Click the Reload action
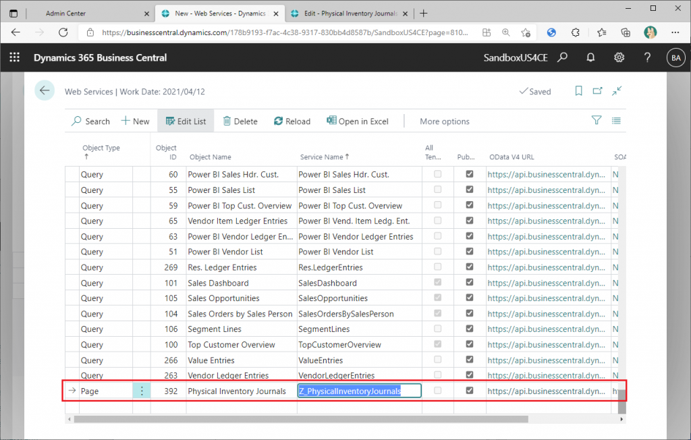Screen dimensions: 691x440 click(x=292, y=121)
